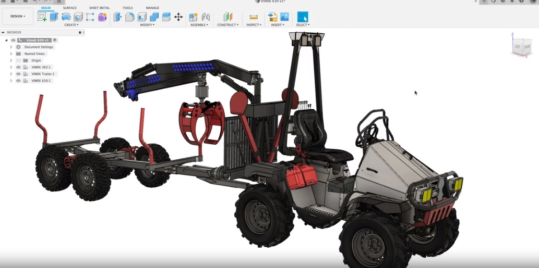Switch to the SURFACE tab
Screen dimensions: 539x268
click(70, 8)
